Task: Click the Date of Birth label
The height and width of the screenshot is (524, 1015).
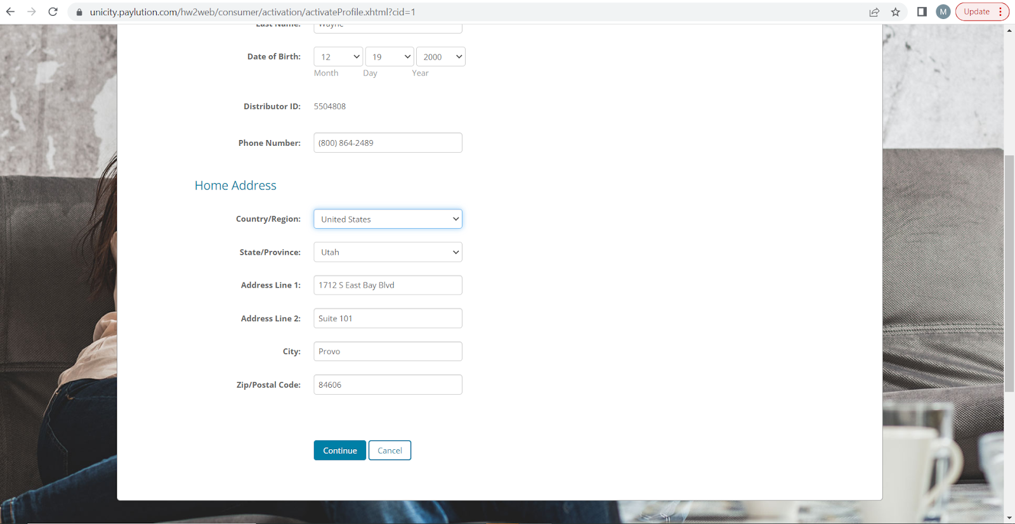Action: 274,56
